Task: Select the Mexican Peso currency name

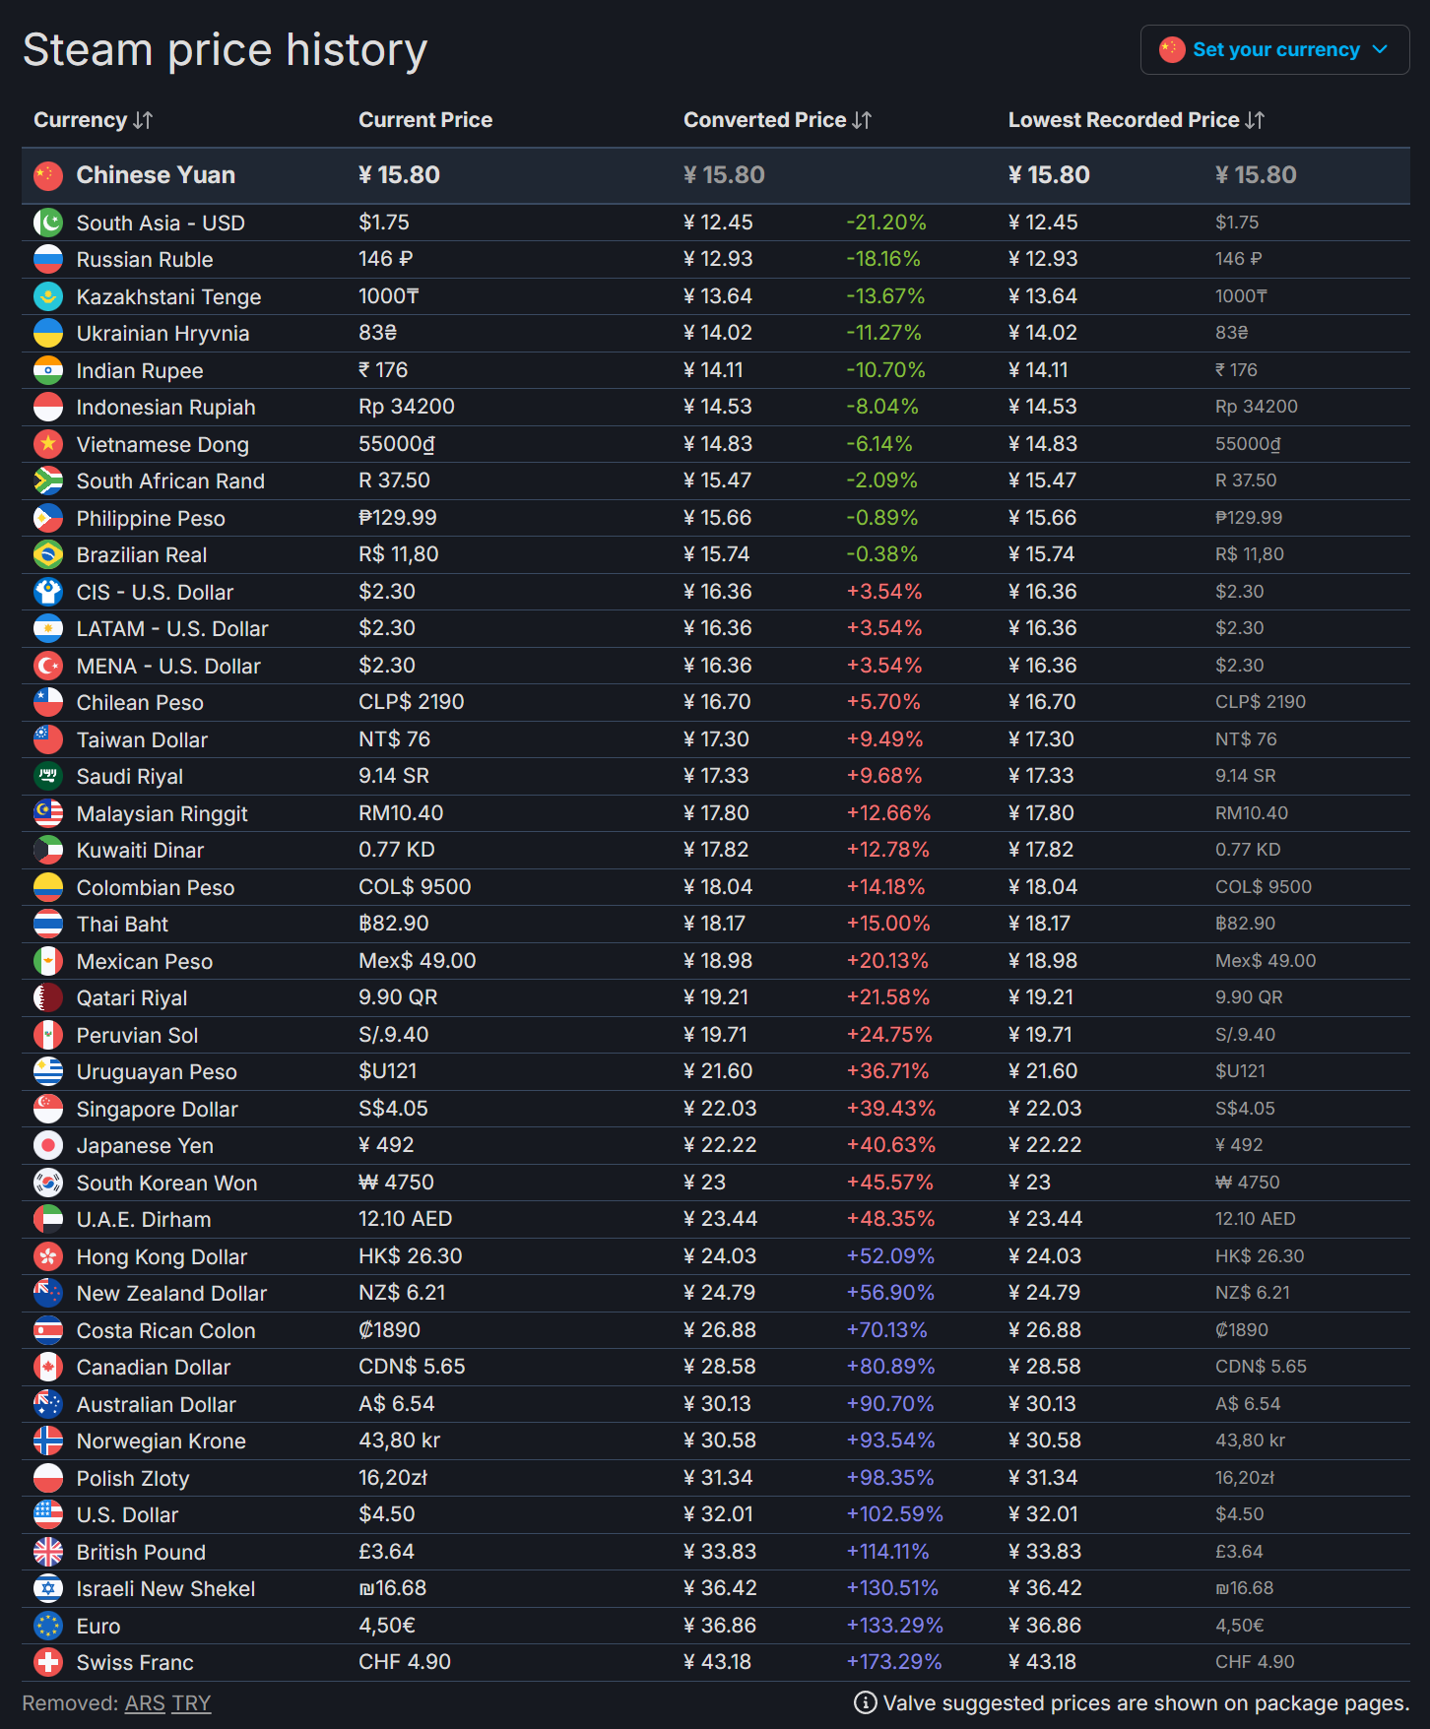Action: point(145,962)
